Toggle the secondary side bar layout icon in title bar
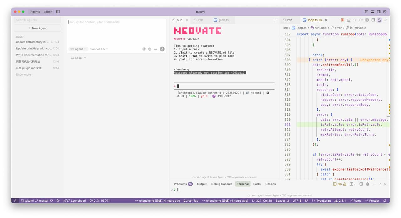 pos(379,12)
